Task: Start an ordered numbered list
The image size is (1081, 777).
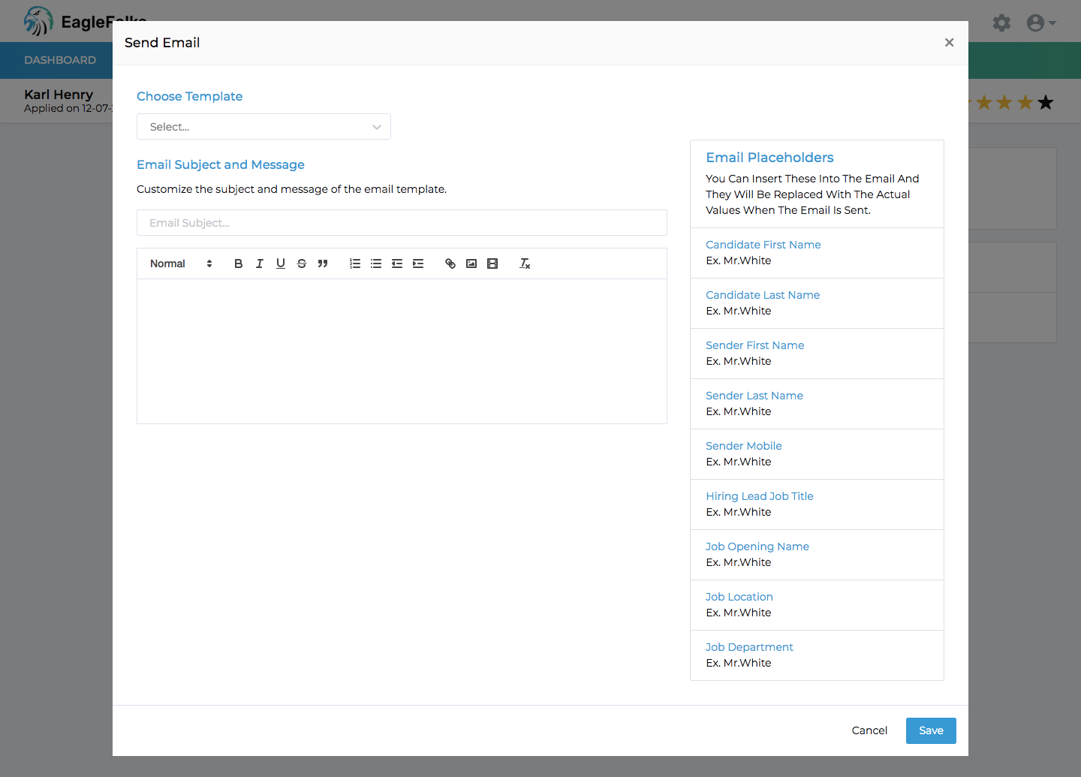Action: point(355,264)
